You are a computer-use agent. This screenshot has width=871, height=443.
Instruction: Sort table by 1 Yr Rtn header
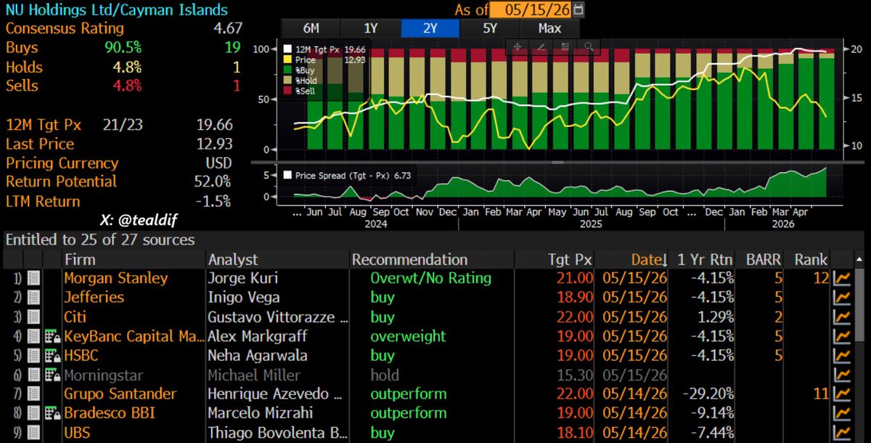point(706,259)
